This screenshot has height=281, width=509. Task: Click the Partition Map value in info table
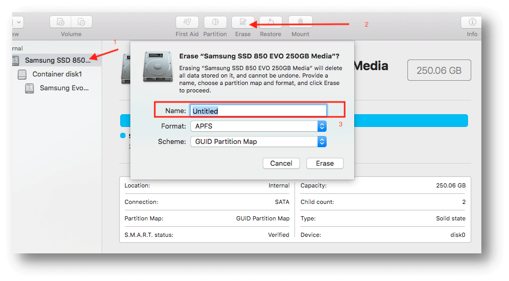[x=263, y=218]
